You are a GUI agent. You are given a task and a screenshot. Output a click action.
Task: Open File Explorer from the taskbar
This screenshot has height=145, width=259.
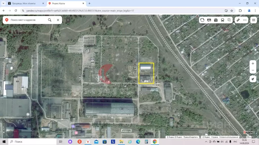tap(121, 141)
